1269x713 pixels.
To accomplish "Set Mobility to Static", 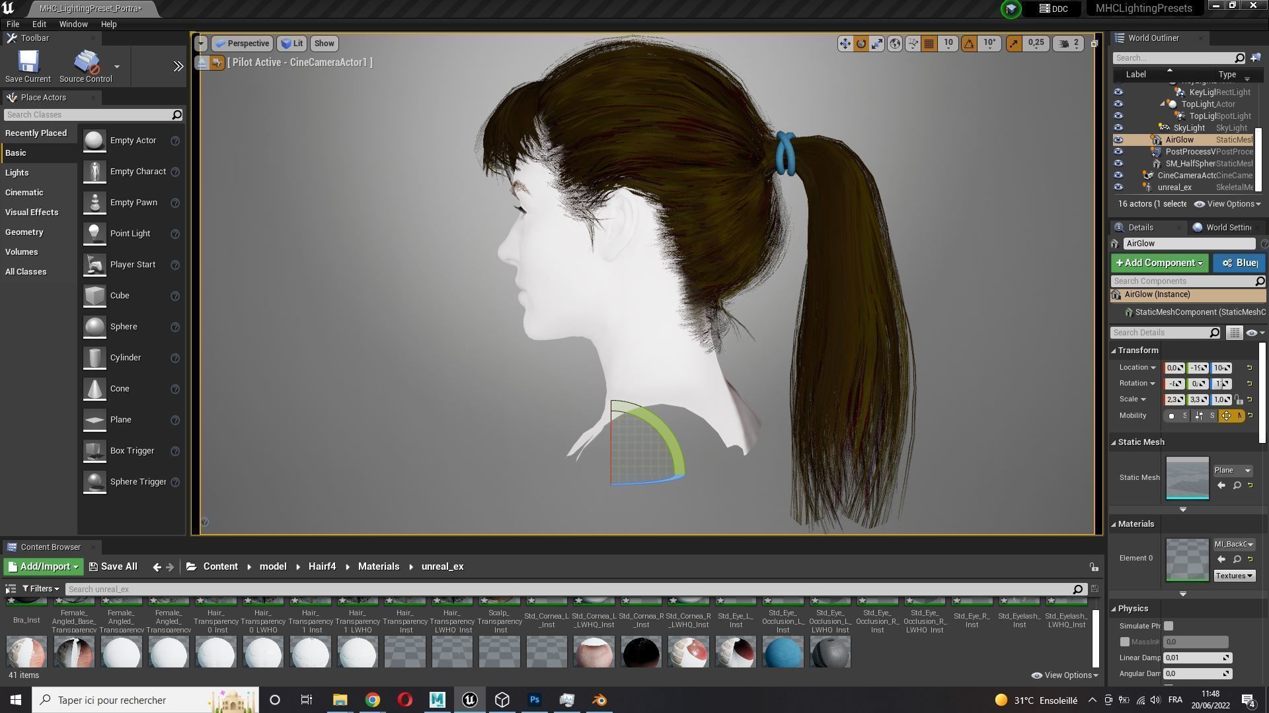I will (1178, 416).
